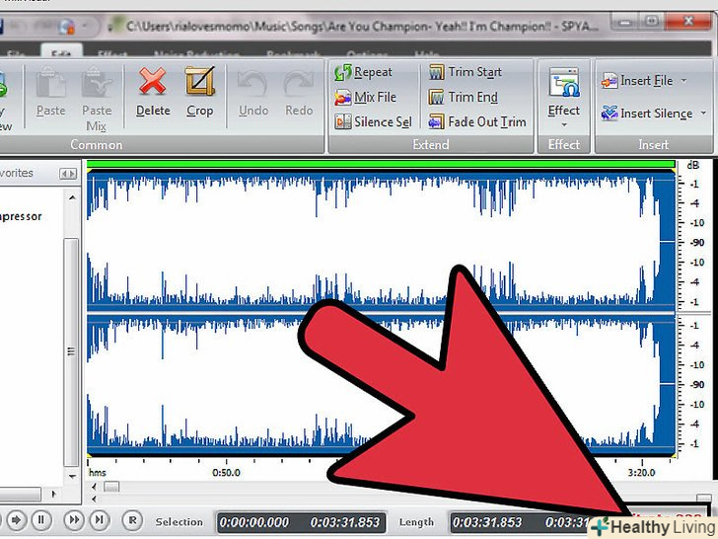This screenshot has width=718, height=539.
Task: Click the Paste Mix icon
Action: point(97,99)
